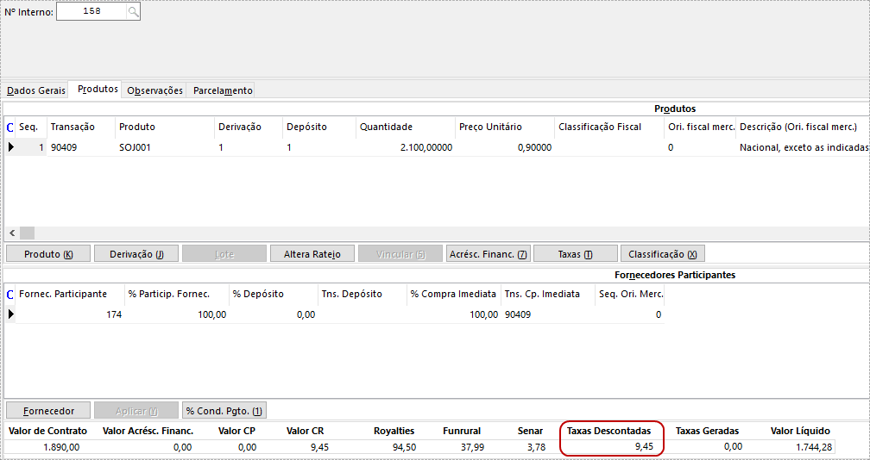Click the blue C corner of Fornecedores grid
Viewport: 870px width, 460px height.
10,295
